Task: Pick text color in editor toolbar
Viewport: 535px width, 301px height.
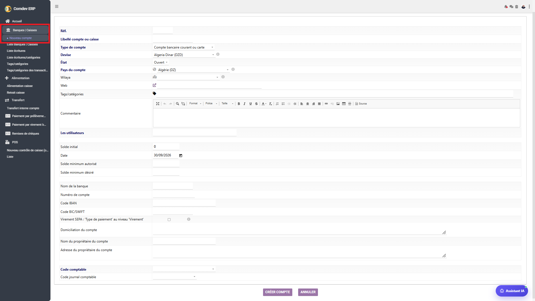Action: coord(264,104)
